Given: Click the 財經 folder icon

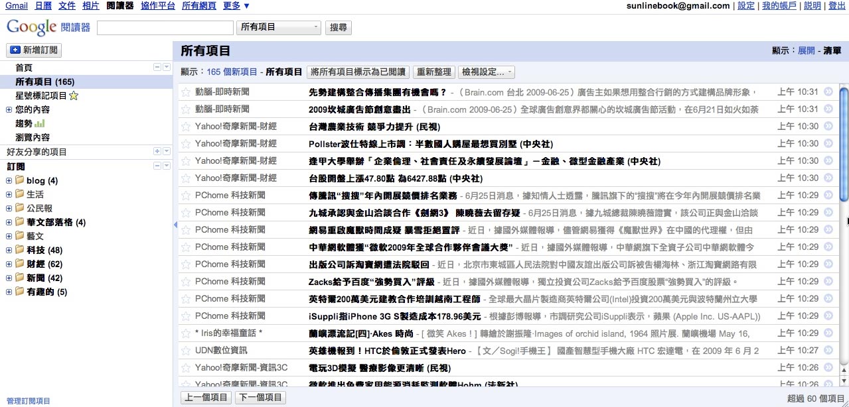Looking at the screenshot, I should [19, 264].
